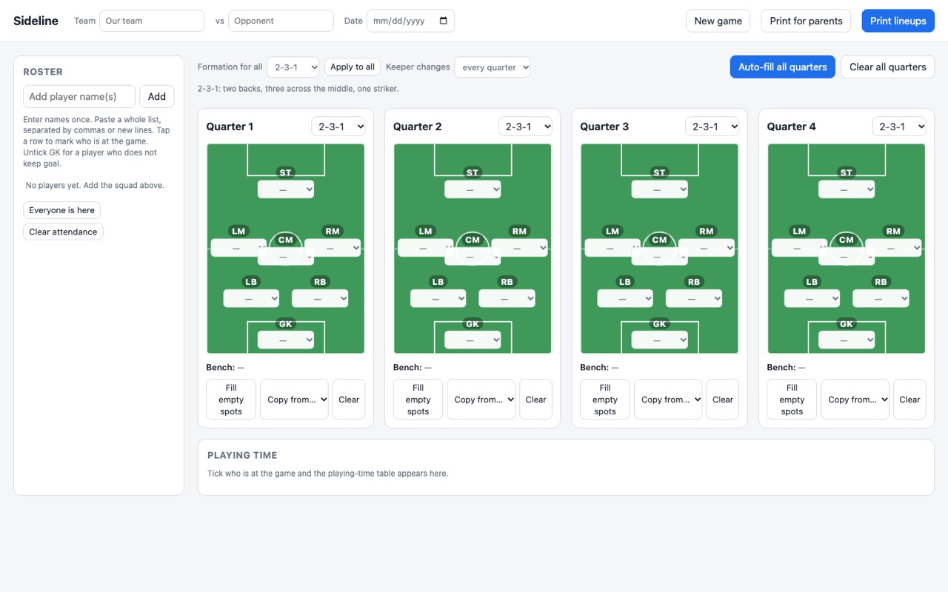This screenshot has height=592, width=948.
Task: Focus the Our team name field
Action: pyautogui.click(x=152, y=21)
